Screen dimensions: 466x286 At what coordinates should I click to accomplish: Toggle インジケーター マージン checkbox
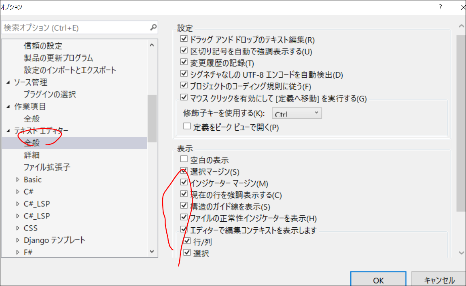coord(184,182)
